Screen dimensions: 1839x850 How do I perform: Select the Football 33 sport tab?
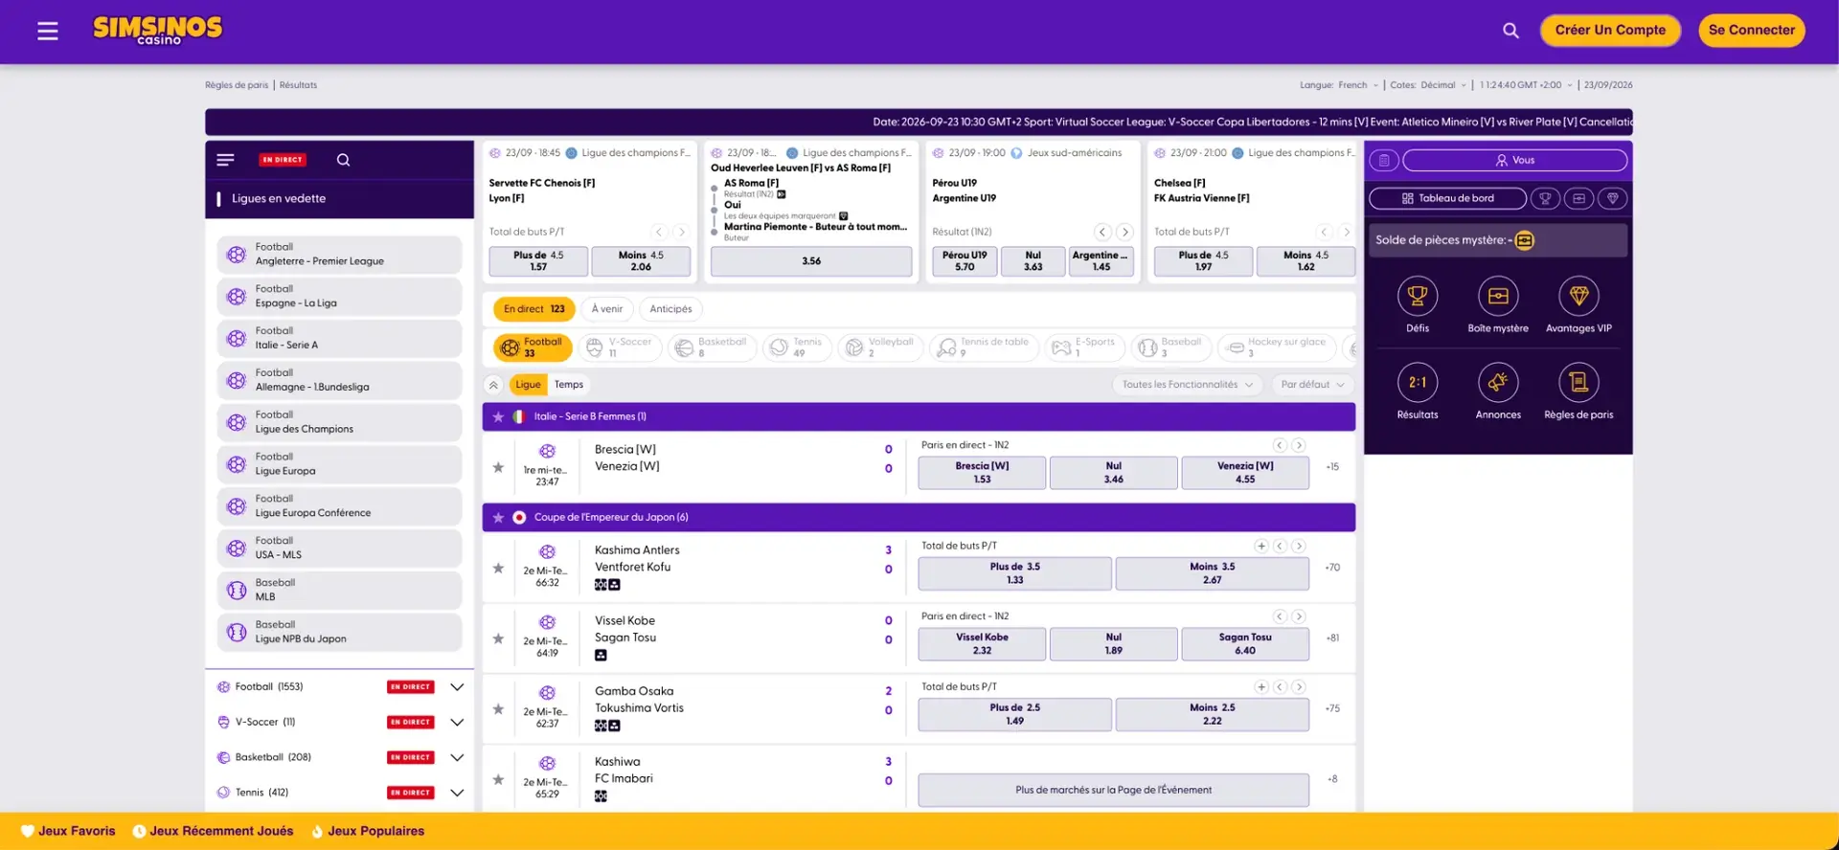tap(534, 347)
